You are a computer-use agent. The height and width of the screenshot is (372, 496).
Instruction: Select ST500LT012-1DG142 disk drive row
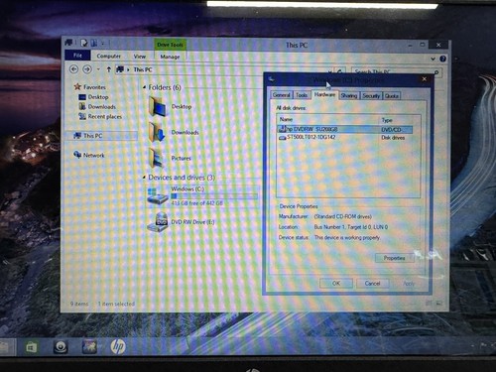point(345,137)
